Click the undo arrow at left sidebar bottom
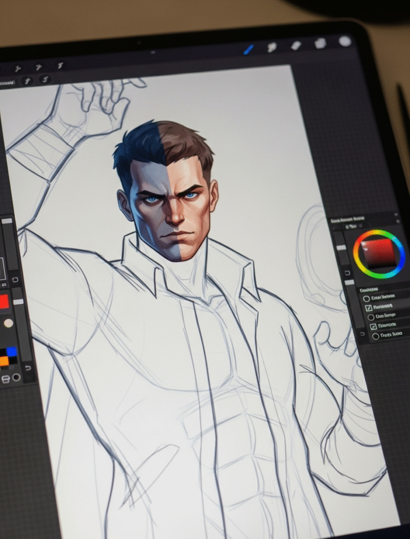This screenshot has width=410, height=539. [28, 368]
